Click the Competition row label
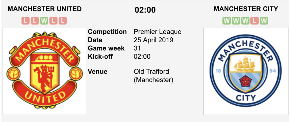The width and height of the screenshot is (290, 122). pyautogui.click(x=107, y=32)
